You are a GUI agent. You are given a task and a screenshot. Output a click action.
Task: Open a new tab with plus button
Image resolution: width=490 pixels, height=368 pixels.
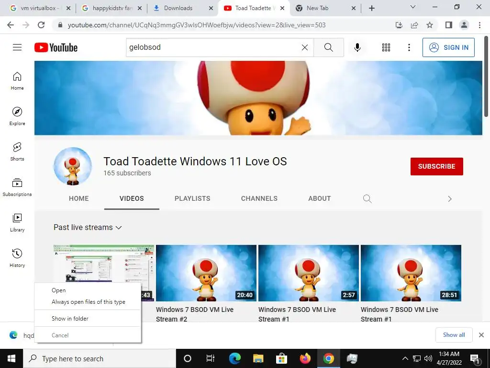point(371,8)
